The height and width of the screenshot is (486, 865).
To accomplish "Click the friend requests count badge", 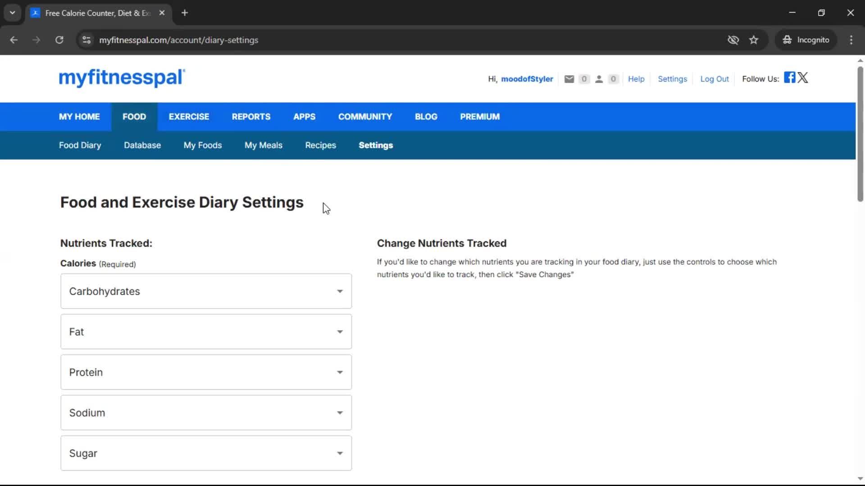I will coord(613,79).
